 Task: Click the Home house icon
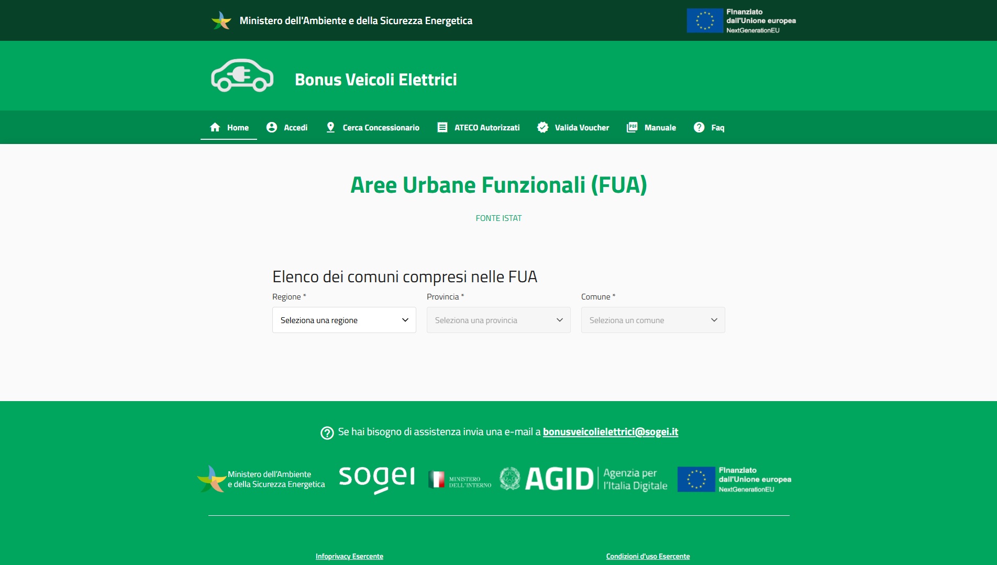click(215, 127)
